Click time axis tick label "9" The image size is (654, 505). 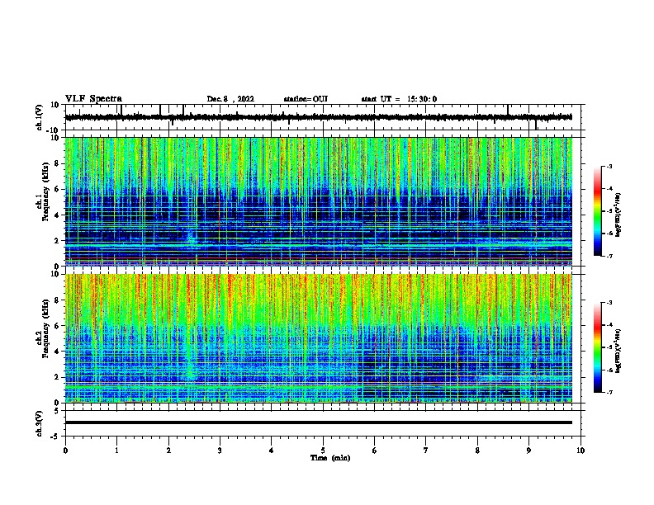tap(528, 451)
